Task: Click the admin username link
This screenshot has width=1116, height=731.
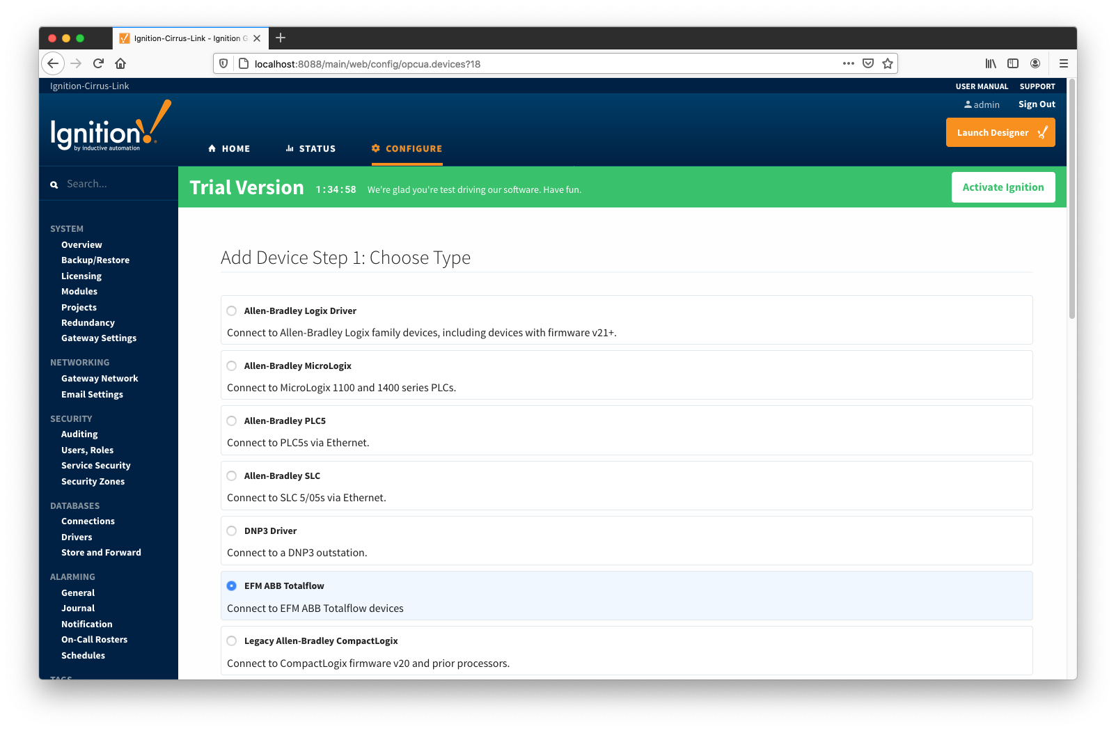Action: (987, 104)
